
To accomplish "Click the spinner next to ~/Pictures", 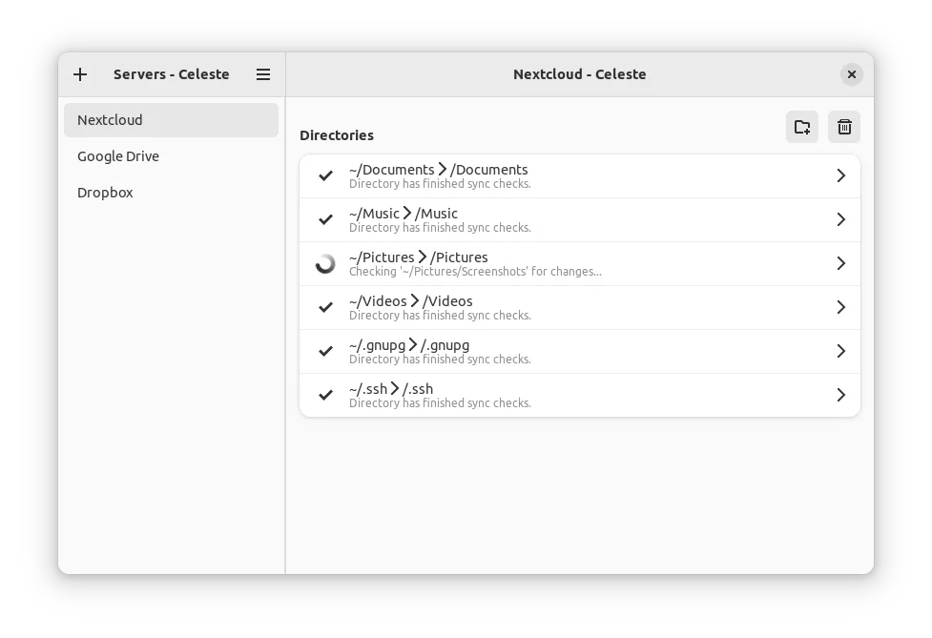I will tap(325, 263).
